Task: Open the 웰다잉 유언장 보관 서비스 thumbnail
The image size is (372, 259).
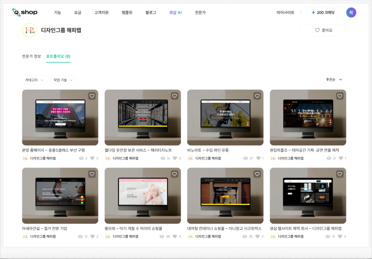Action: (x=143, y=117)
